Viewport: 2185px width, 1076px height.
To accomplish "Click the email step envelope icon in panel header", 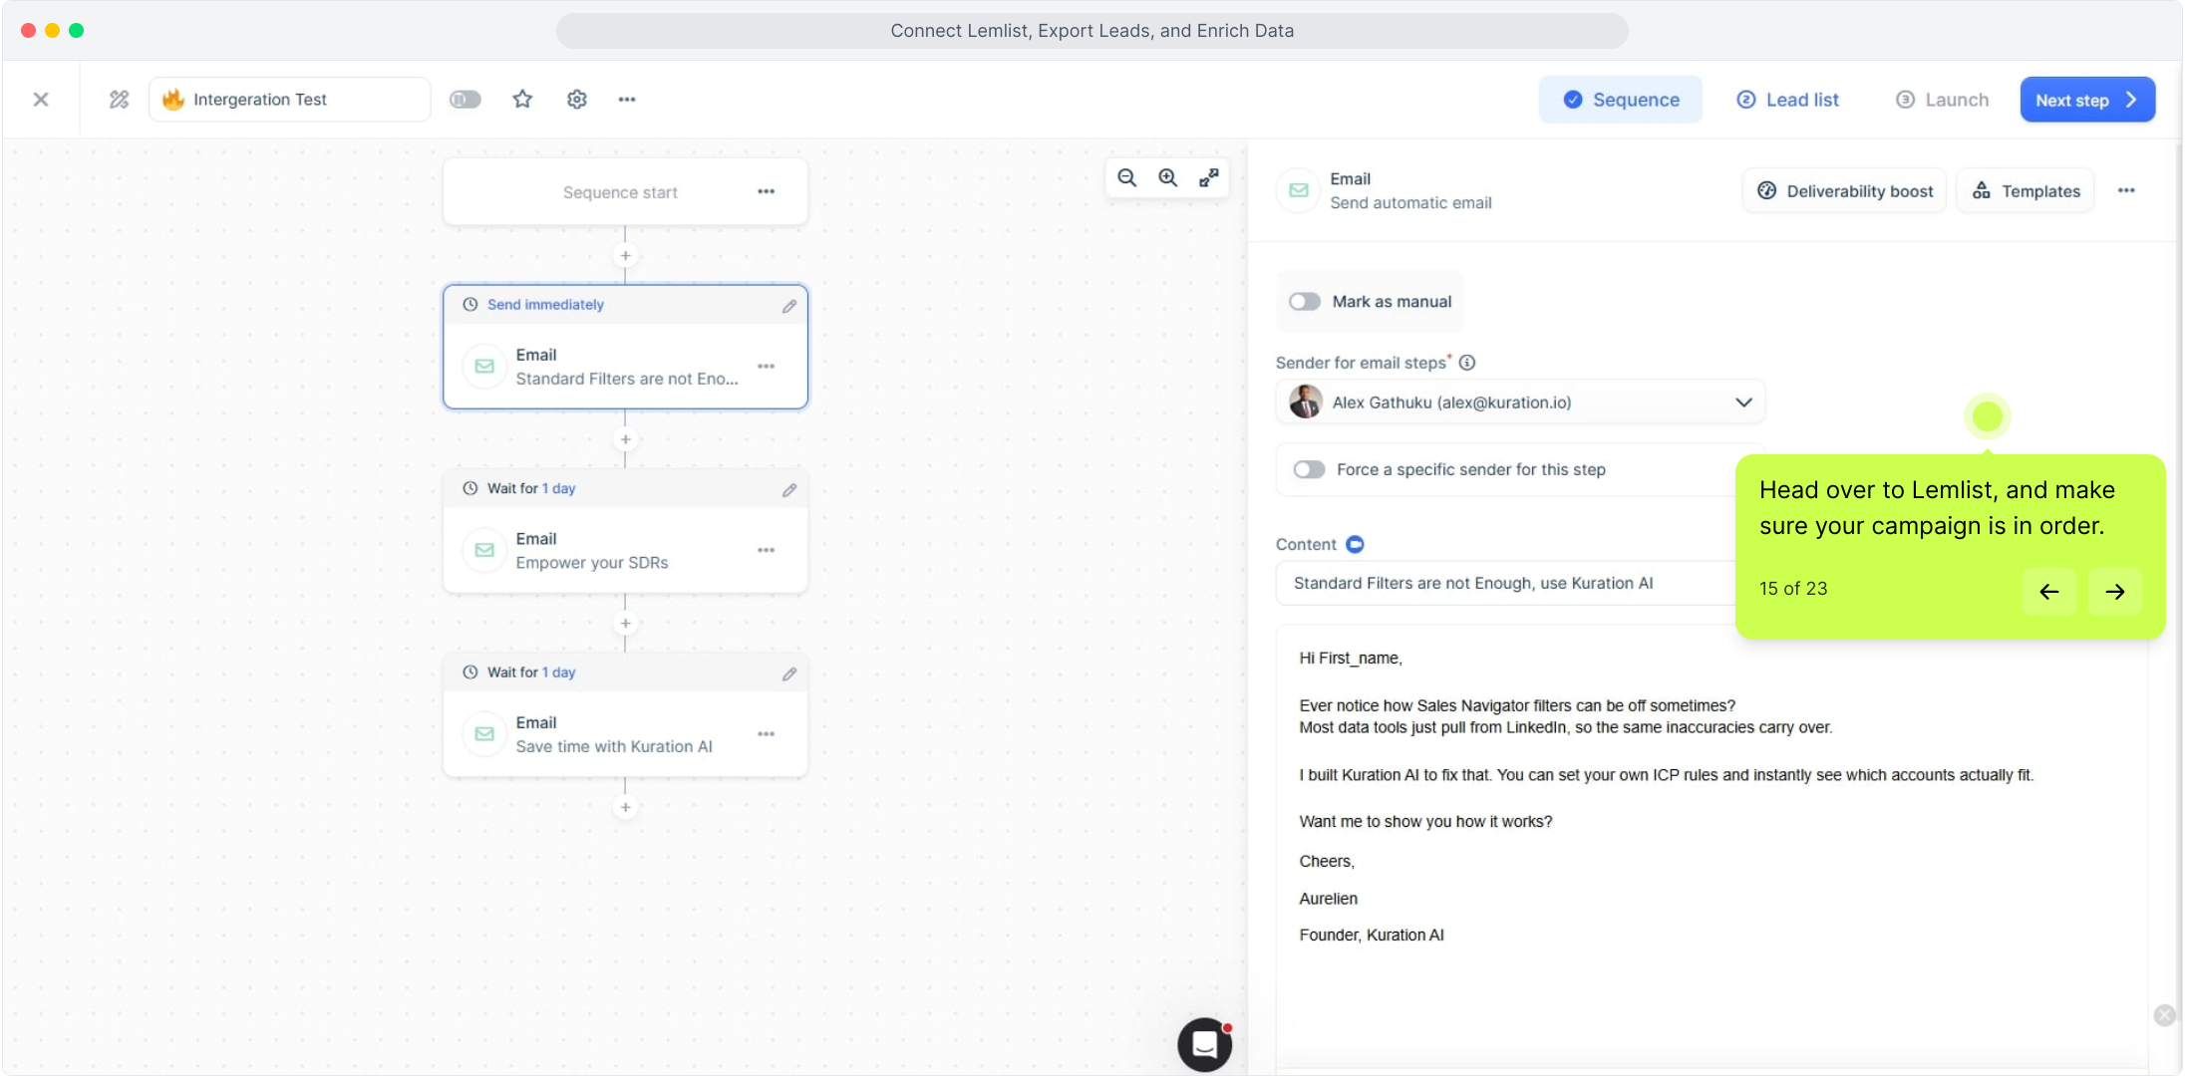I will click(1299, 190).
